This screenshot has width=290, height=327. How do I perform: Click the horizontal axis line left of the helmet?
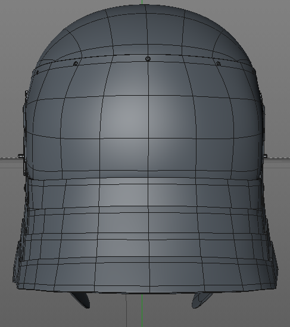pos(9,158)
